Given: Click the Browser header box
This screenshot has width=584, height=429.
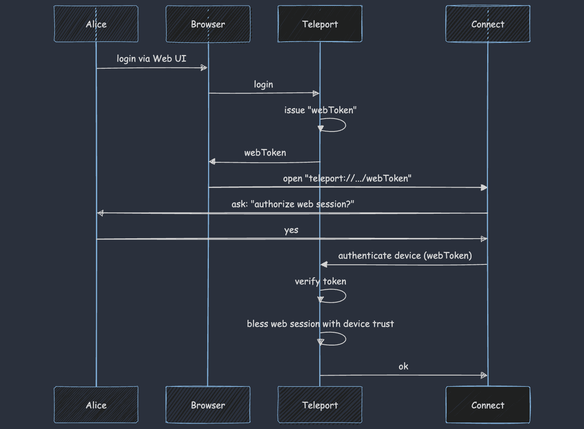Looking at the screenshot, I should (208, 23).
